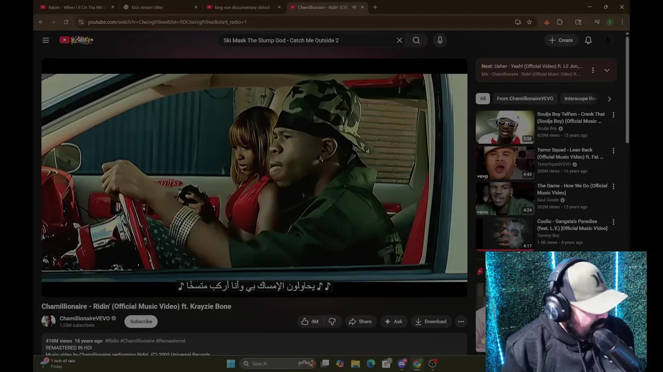Screen dimensions: 663x372
Task: Open the Windows Start menu
Action: tap(230, 364)
